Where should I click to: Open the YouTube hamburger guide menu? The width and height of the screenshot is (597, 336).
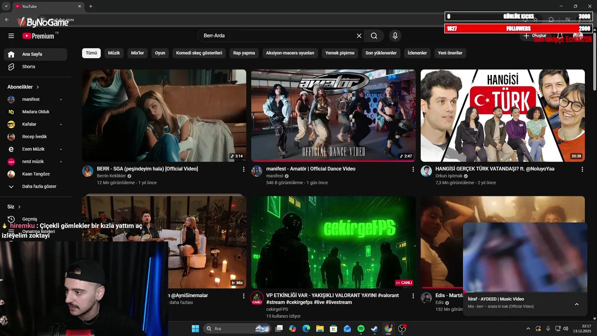point(11,36)
